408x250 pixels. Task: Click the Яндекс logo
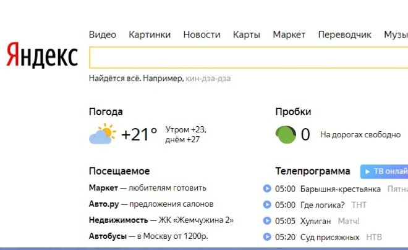[x=42, y=56]
